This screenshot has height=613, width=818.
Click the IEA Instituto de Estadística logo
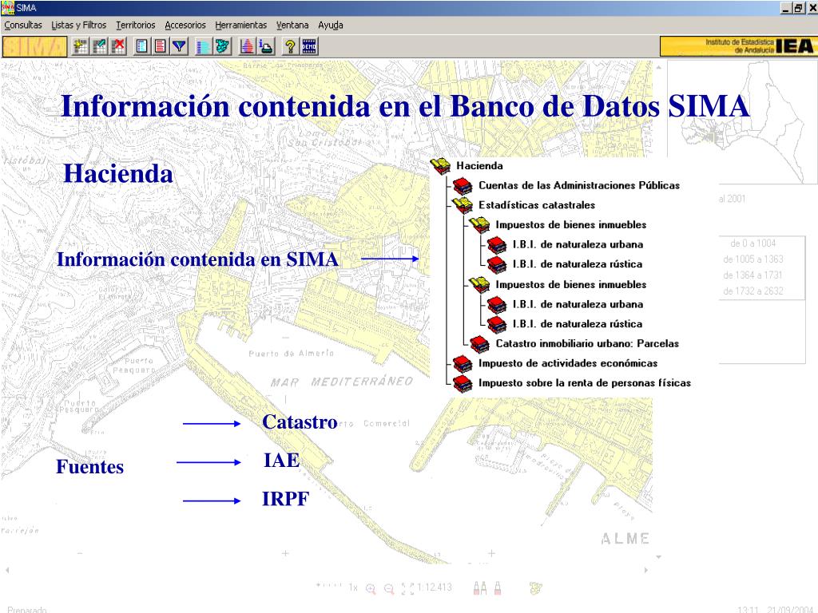[737, 46]
